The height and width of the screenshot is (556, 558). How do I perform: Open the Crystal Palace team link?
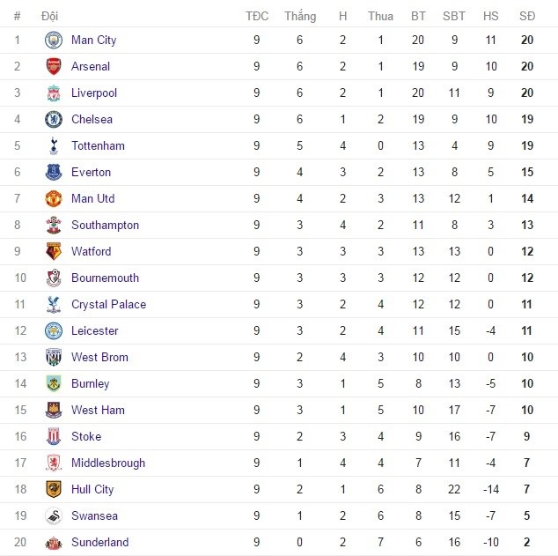108,305
